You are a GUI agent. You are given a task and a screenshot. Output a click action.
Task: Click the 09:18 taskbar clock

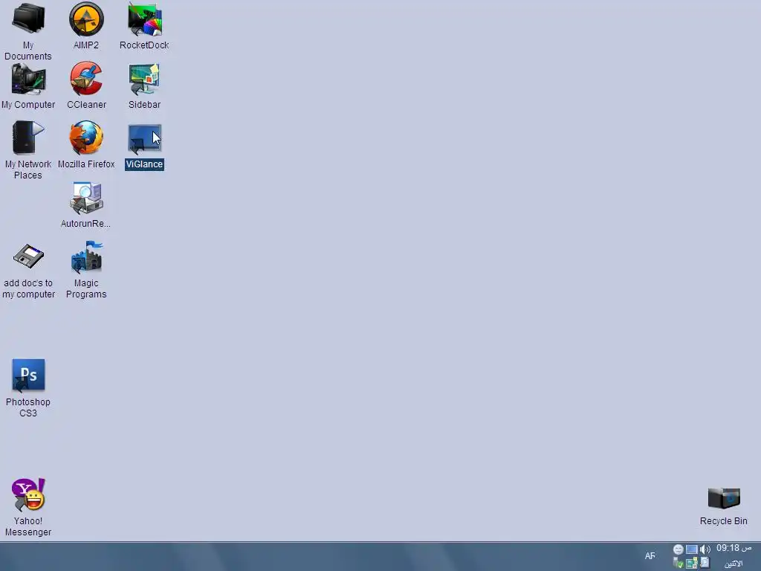coord(734,548)
